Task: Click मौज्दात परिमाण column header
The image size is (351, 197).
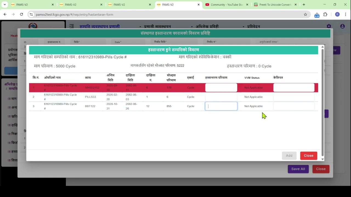Action: click(x=171, y=78)
